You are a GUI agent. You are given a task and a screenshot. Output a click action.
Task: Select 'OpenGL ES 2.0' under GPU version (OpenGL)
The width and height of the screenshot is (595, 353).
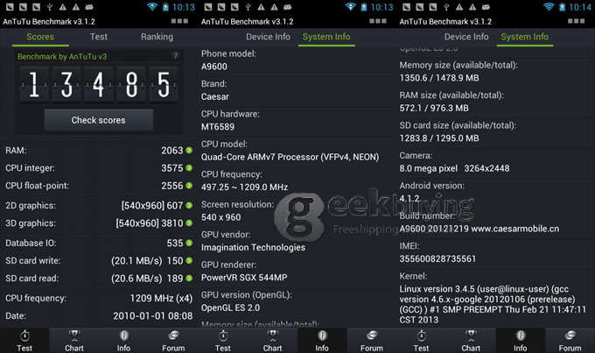230,307
